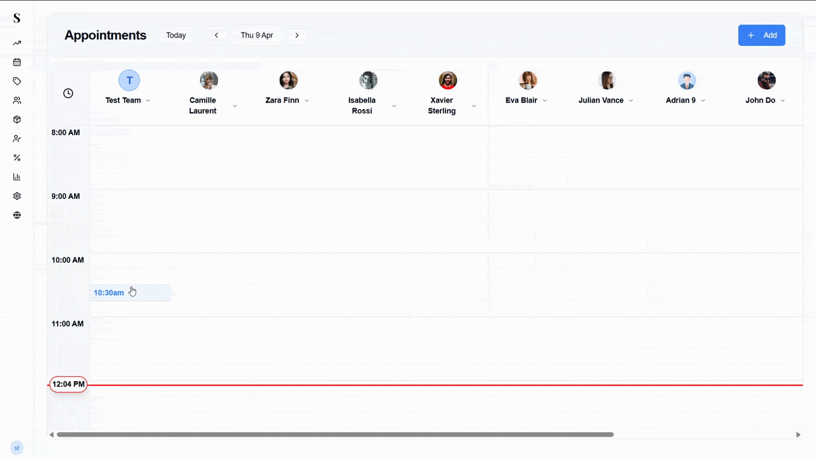Go to next day arrow

point(296,36)
